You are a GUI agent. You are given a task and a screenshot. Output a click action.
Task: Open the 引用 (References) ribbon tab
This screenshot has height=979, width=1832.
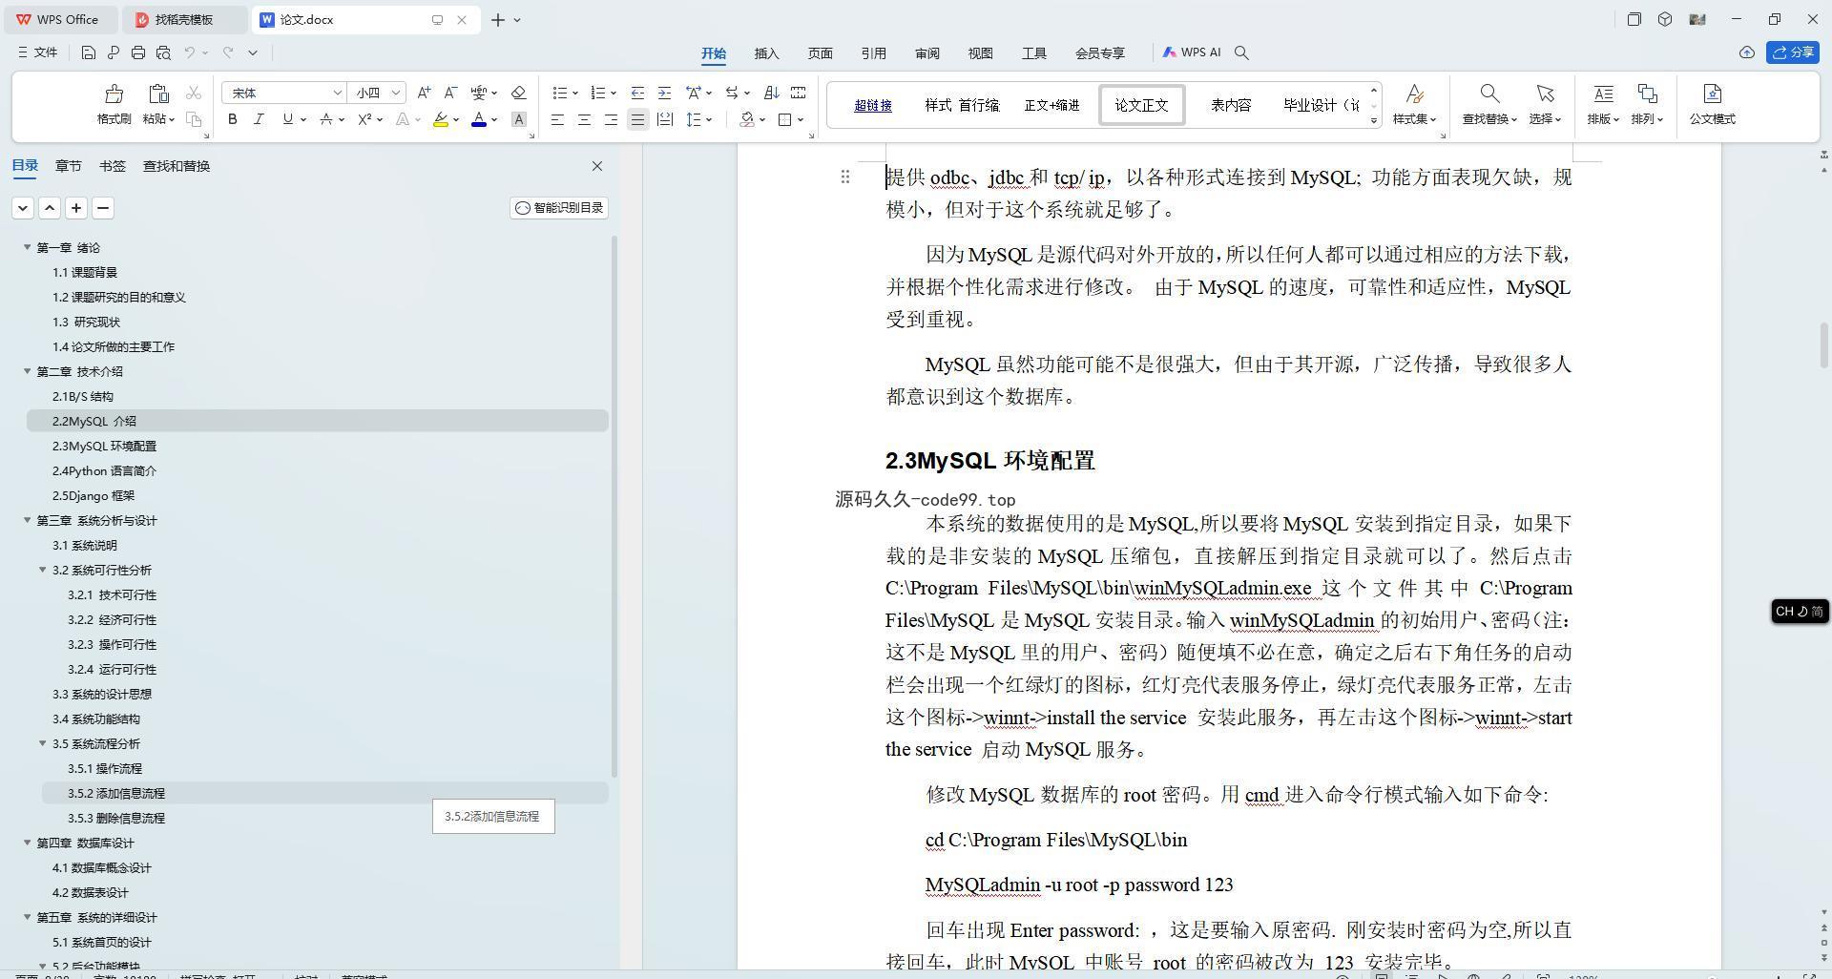click(873, 53)
